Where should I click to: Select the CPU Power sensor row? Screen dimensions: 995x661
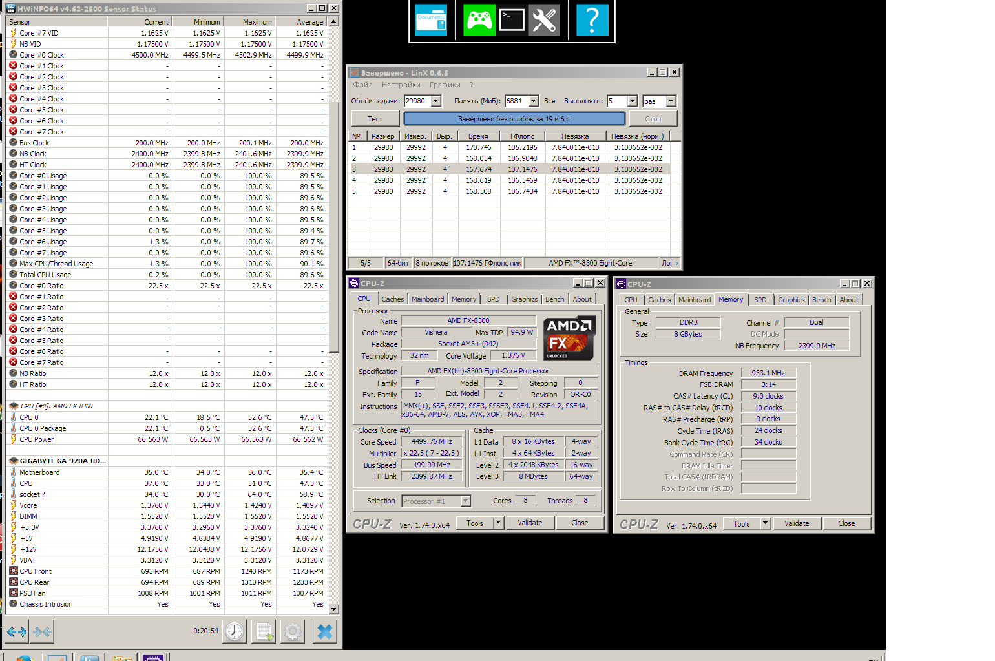[x=167, y=439]
